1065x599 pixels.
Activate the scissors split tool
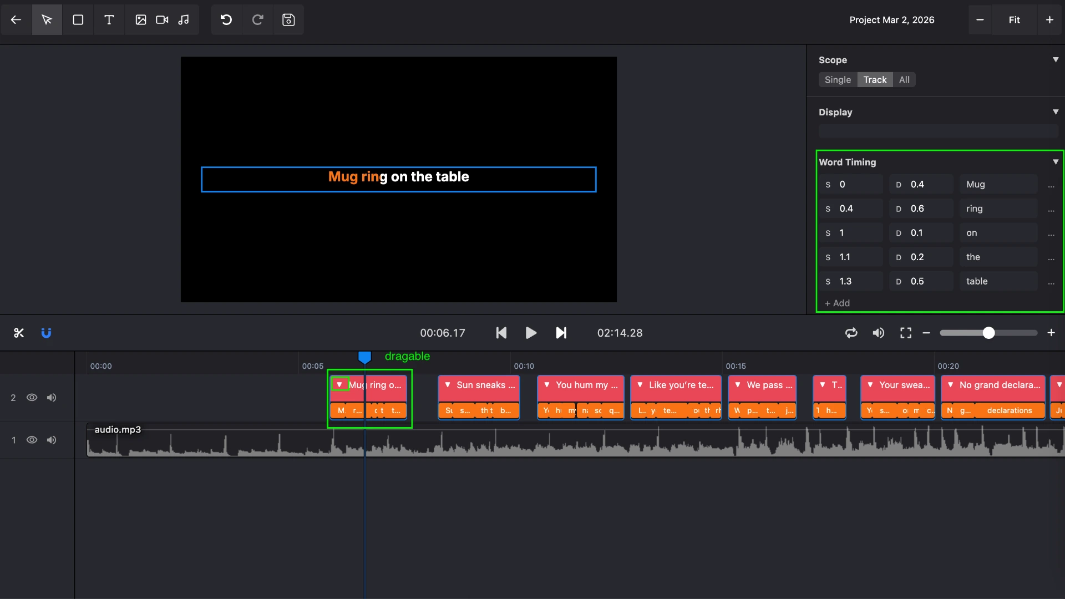pos(19,333)
